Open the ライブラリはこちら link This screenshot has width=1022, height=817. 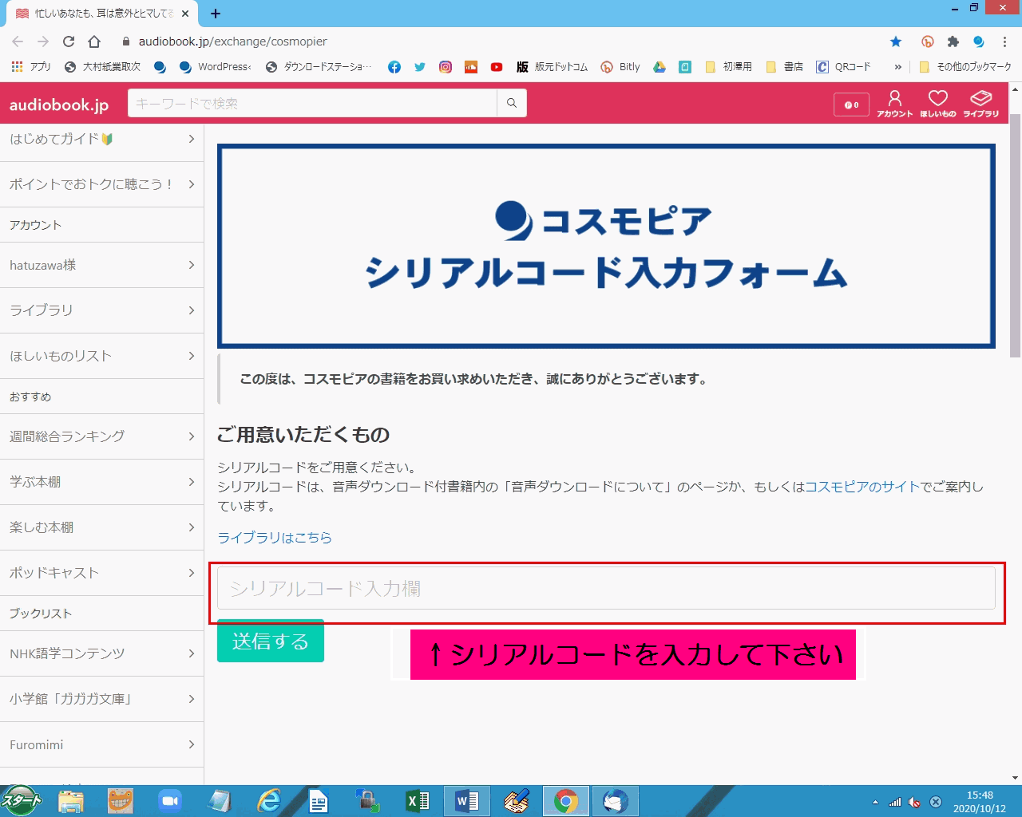pyautogui.click(x=275, y=538)
